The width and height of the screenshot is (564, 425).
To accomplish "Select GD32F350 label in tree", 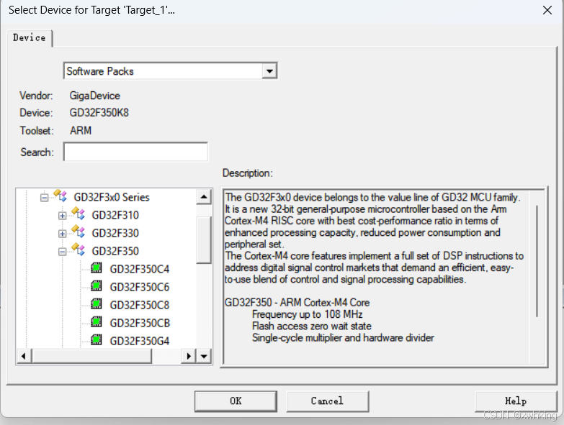I will (115, 251).
